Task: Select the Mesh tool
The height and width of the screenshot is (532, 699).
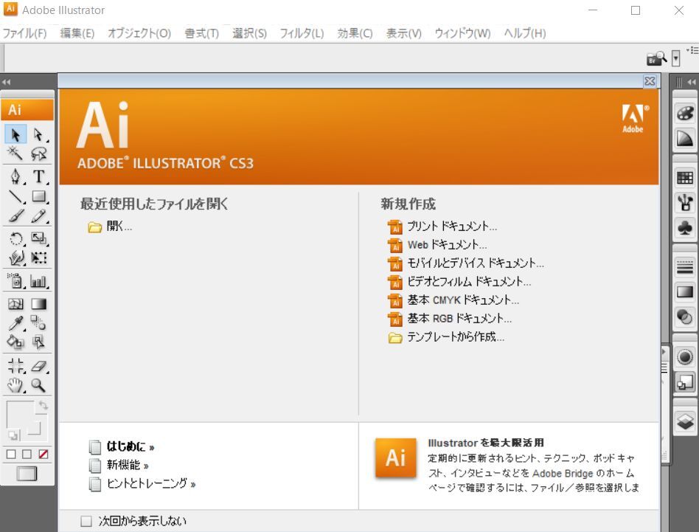Action: [15, 304]
